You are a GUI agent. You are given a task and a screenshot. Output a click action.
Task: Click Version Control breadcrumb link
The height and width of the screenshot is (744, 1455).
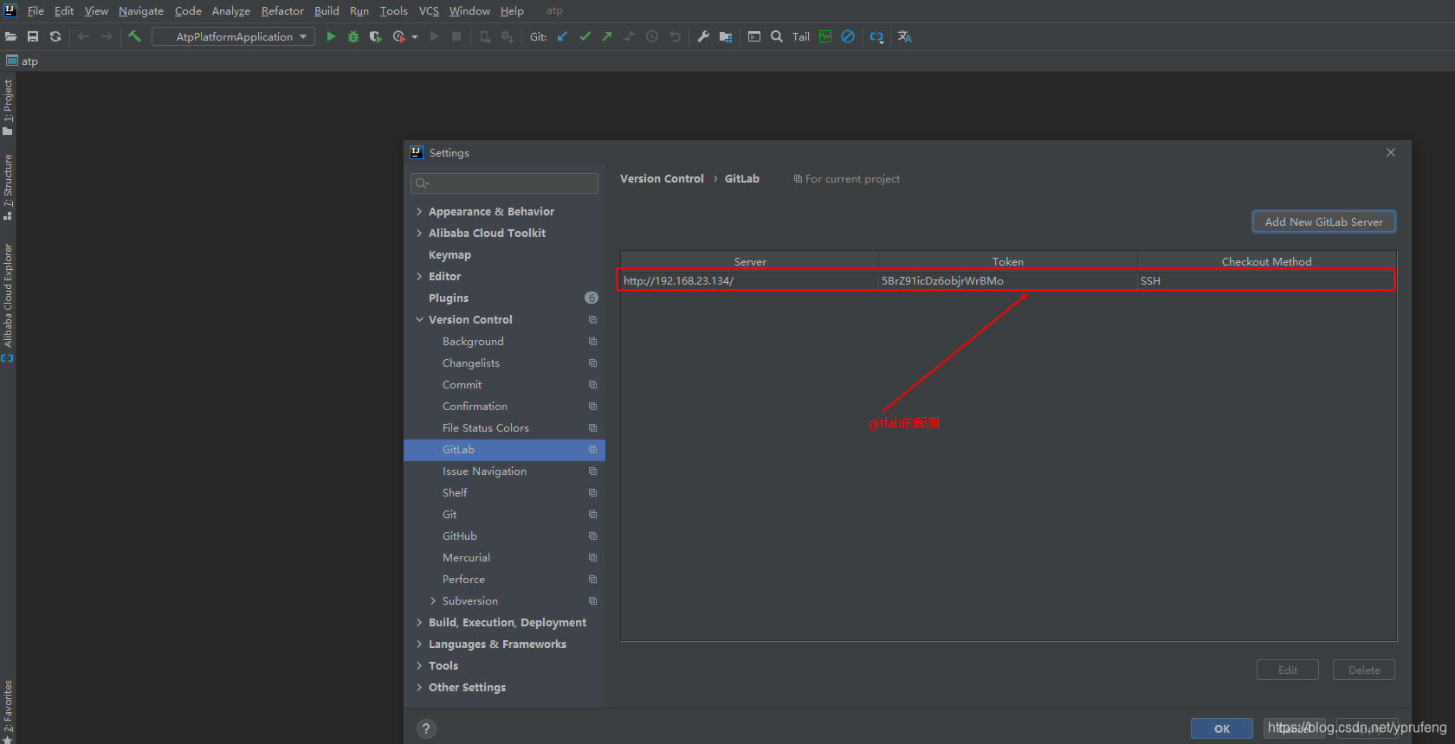coord(662,178)
